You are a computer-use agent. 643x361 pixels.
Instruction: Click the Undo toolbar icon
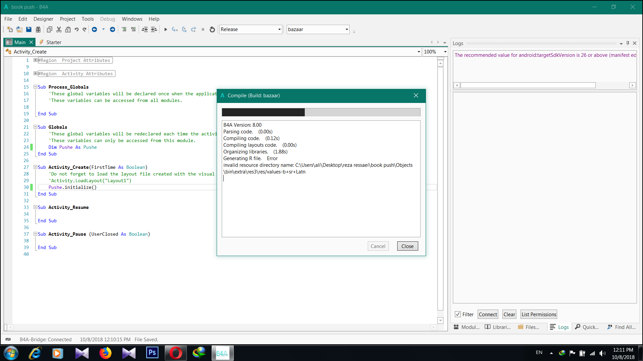tap(76, 29)
